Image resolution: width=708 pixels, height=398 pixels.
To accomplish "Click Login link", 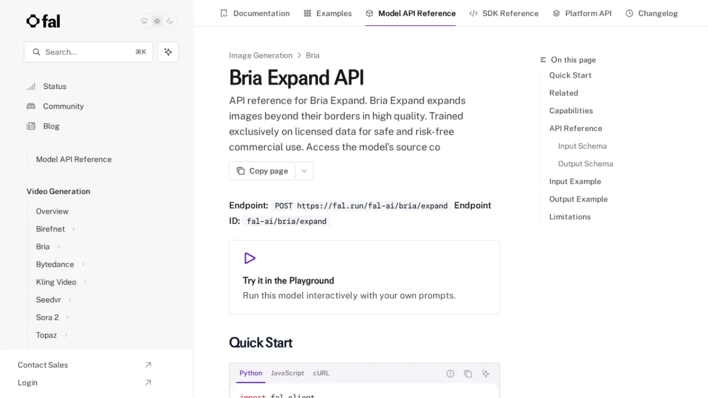I will (x=28, y=383).
